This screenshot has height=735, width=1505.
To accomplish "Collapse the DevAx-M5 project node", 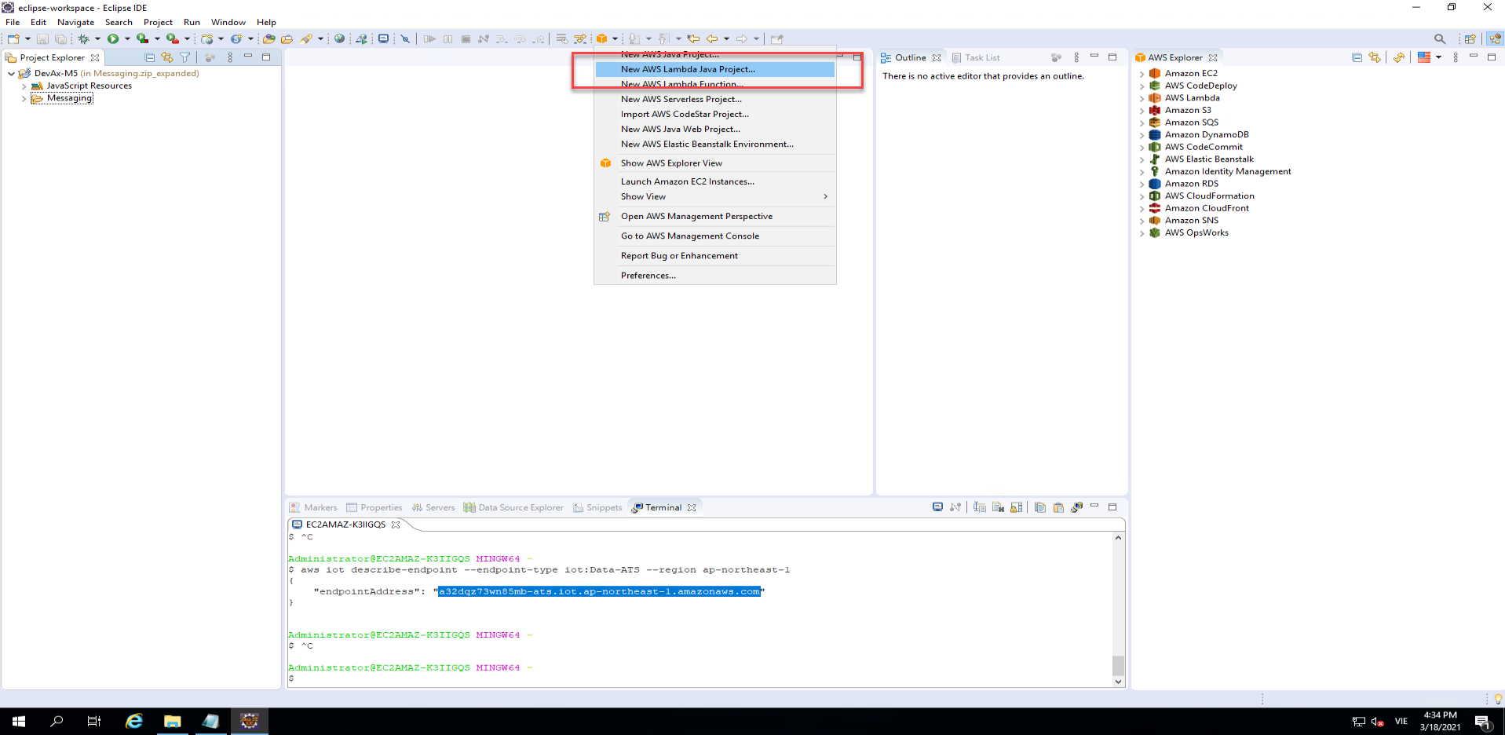I will click(11, 74).
